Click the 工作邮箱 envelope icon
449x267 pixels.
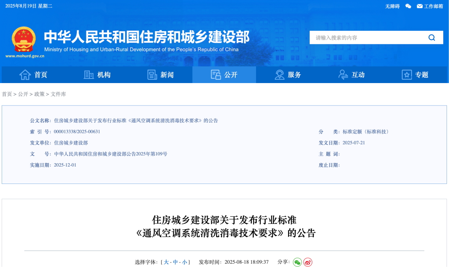click(x=419, y=6)
